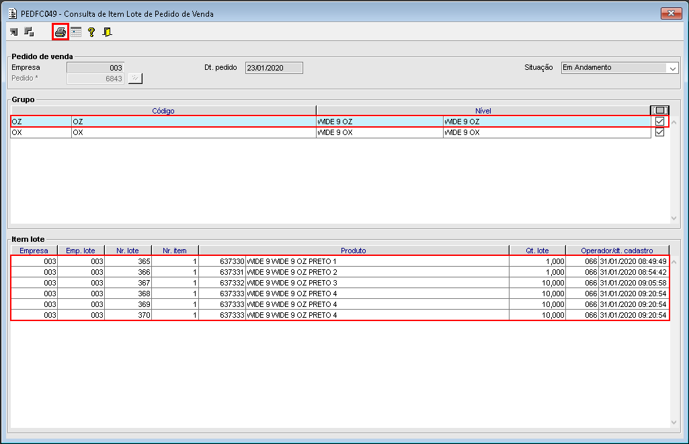Select the OX group row code cell
This screenshot has height=444, width=689.
click(x=41, y=132)
